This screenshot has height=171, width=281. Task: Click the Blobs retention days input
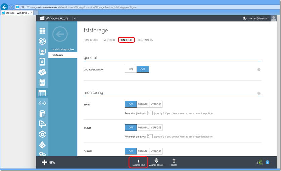[150, 113]
